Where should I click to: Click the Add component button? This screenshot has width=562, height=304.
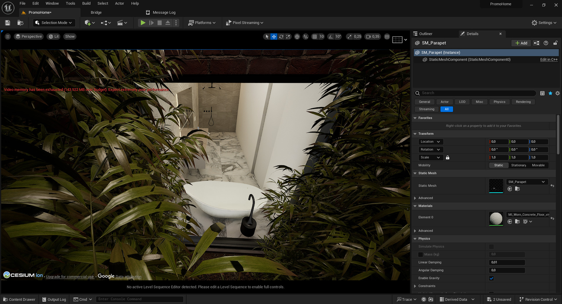click(521, 43)
